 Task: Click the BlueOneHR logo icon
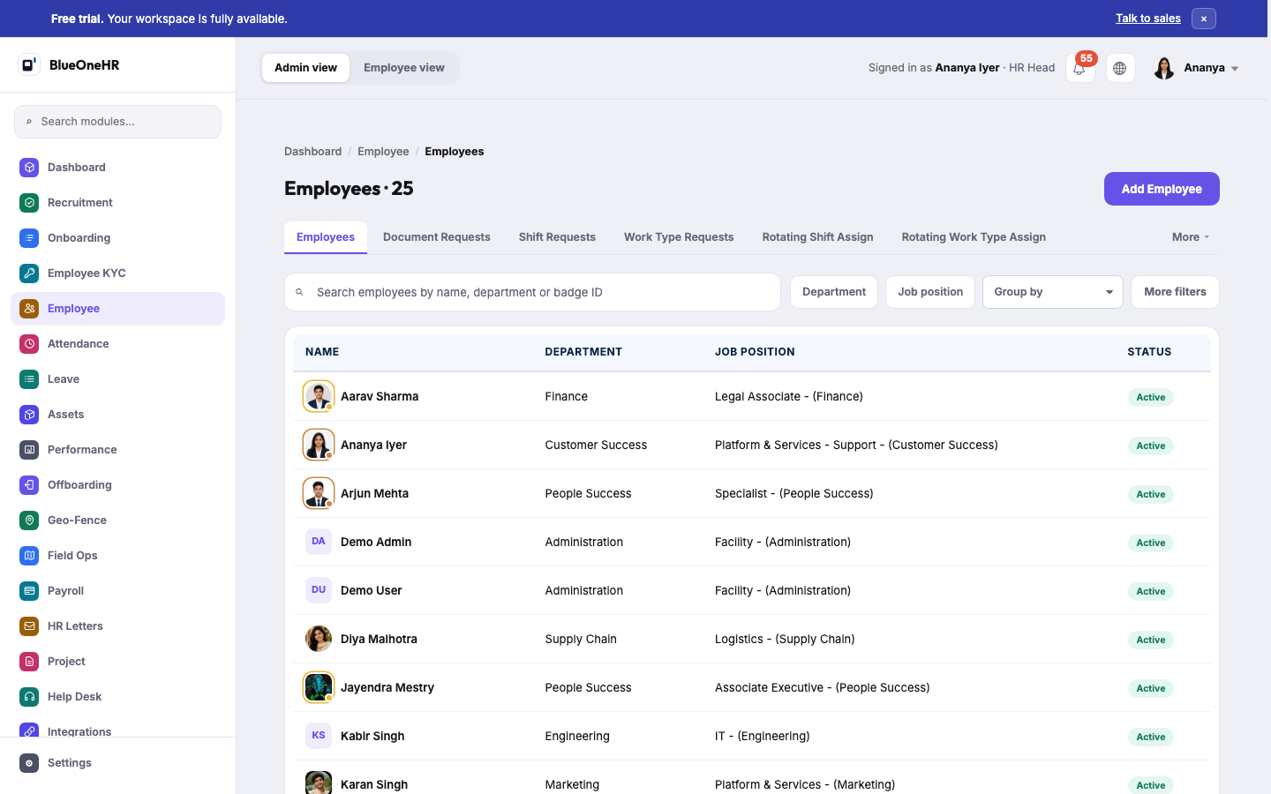click(29, 64)
